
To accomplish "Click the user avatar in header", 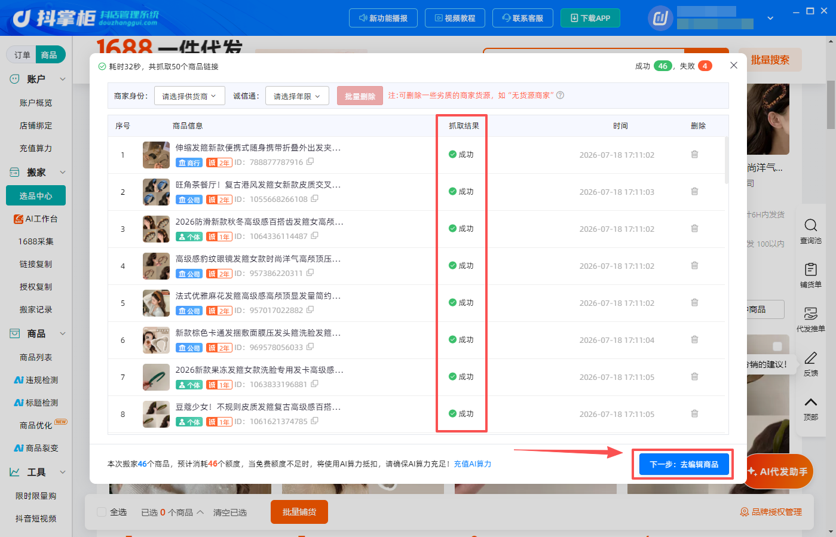I will coord(660,18).
